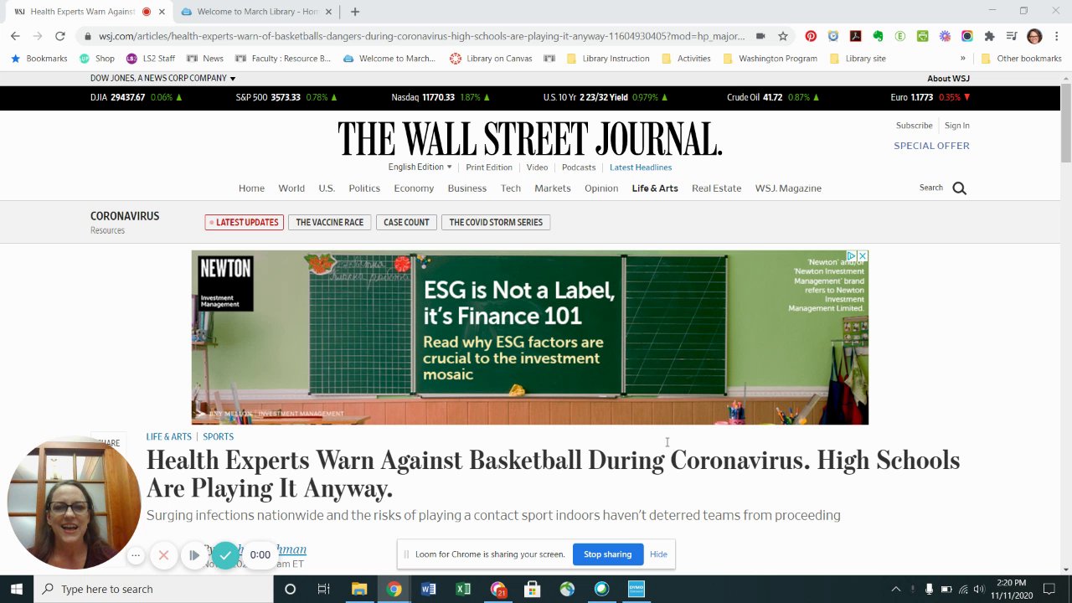Open the Washington Program bookmark folder
This screenshot has width=1072, height=603.
click(770, 59)
